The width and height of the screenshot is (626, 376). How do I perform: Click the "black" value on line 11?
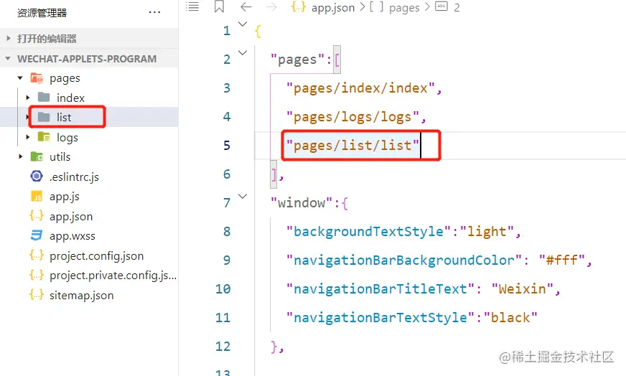click(510, 318)
